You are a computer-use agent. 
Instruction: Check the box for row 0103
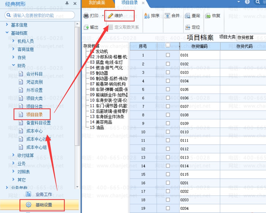tap(168, 72)
